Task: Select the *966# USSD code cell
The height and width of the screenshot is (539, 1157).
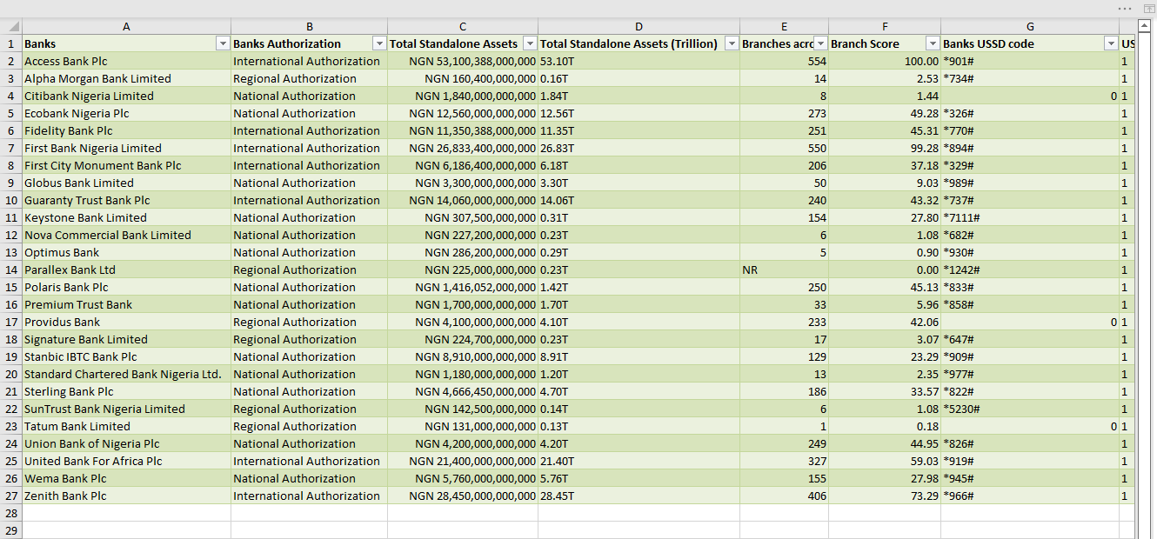Action: coord(1030,496)
